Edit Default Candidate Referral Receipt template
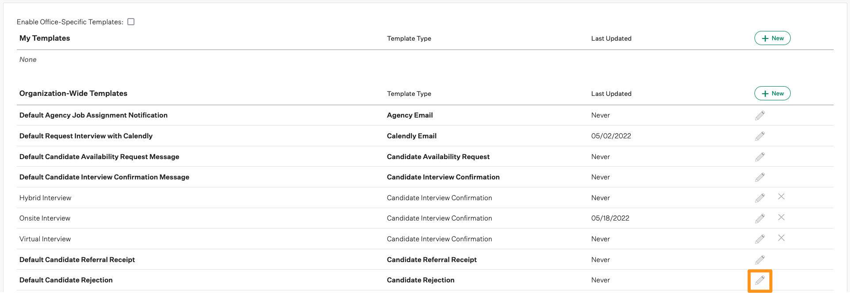 point(760,260)
